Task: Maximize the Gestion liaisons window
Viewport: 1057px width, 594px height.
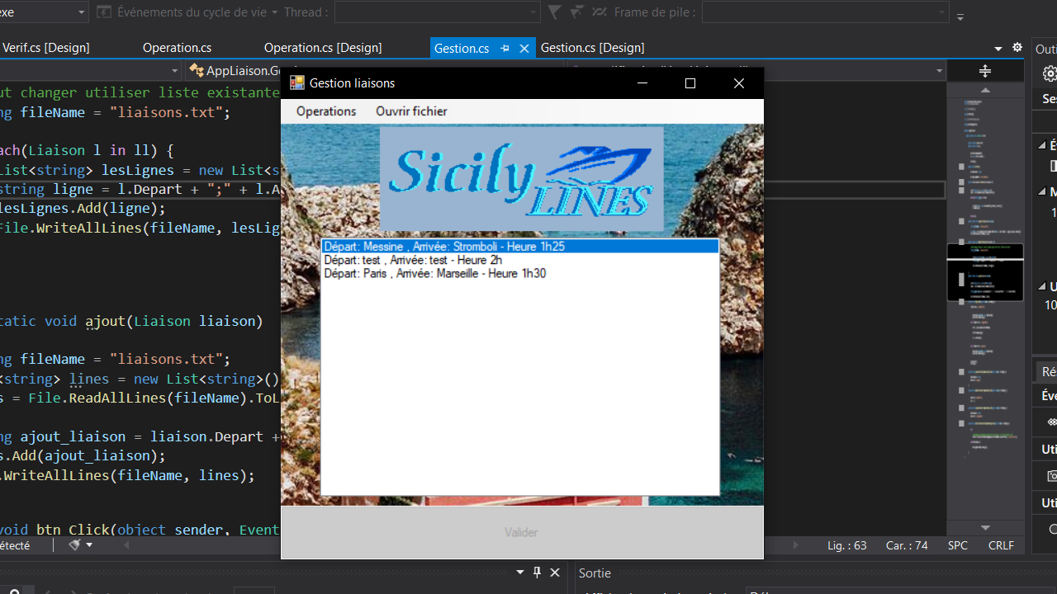Action: coord(690,82)
